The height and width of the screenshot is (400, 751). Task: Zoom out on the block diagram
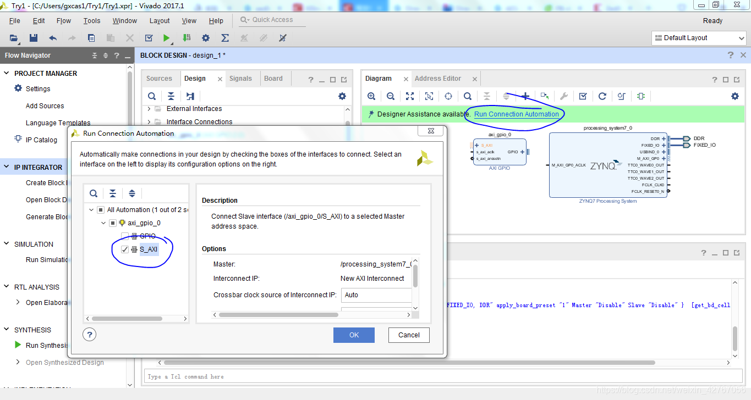pyautogui.click(x=391, y=96)
